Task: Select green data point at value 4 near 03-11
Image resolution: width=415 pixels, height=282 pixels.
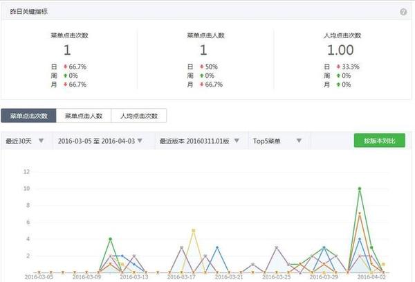Action: pyautogui.click(x=111, y=239)
